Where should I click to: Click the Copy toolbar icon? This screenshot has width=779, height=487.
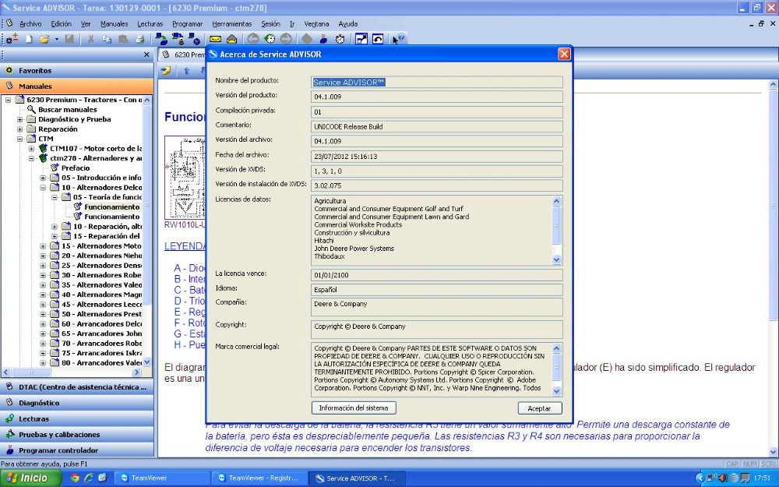(106, 39)
